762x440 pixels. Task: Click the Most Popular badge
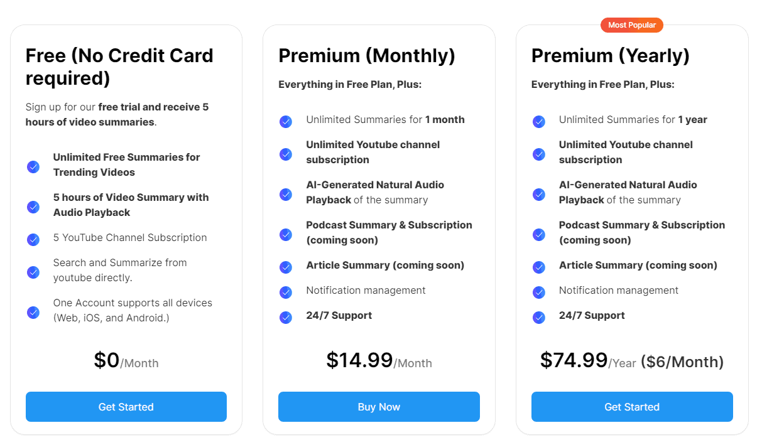tap(632, 25)
